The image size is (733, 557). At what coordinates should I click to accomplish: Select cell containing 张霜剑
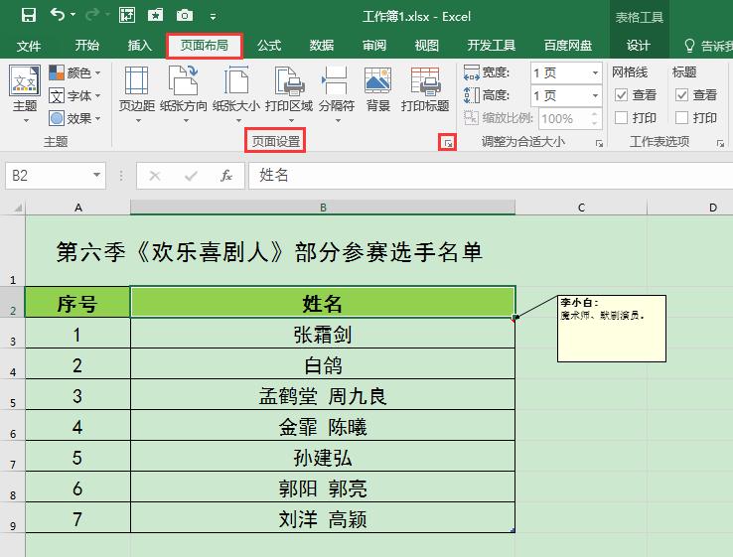click(323, 334)
